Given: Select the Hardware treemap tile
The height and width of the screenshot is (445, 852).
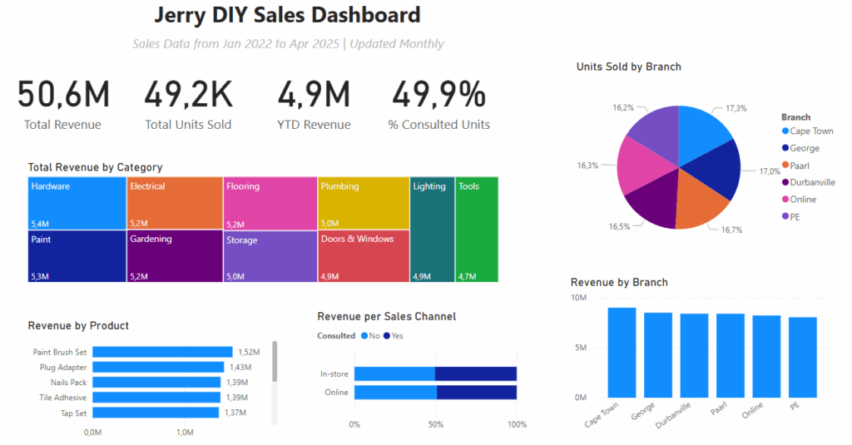Looking at the screenshot, I should tap(77, 203).
